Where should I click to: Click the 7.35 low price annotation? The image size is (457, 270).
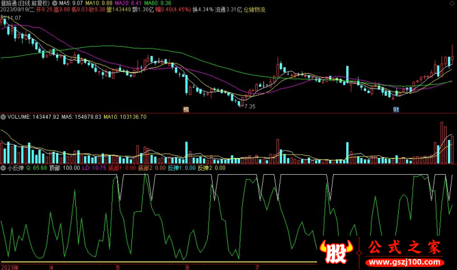coord(250,107)
